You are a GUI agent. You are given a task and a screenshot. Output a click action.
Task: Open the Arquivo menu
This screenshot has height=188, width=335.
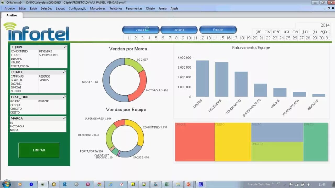9,8
